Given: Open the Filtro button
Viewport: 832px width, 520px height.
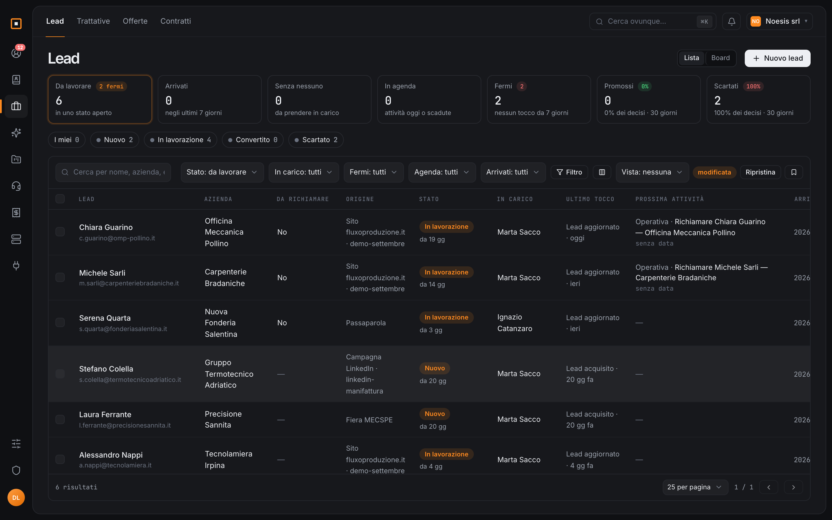Looking at the screenshot, I should [569, 172].
